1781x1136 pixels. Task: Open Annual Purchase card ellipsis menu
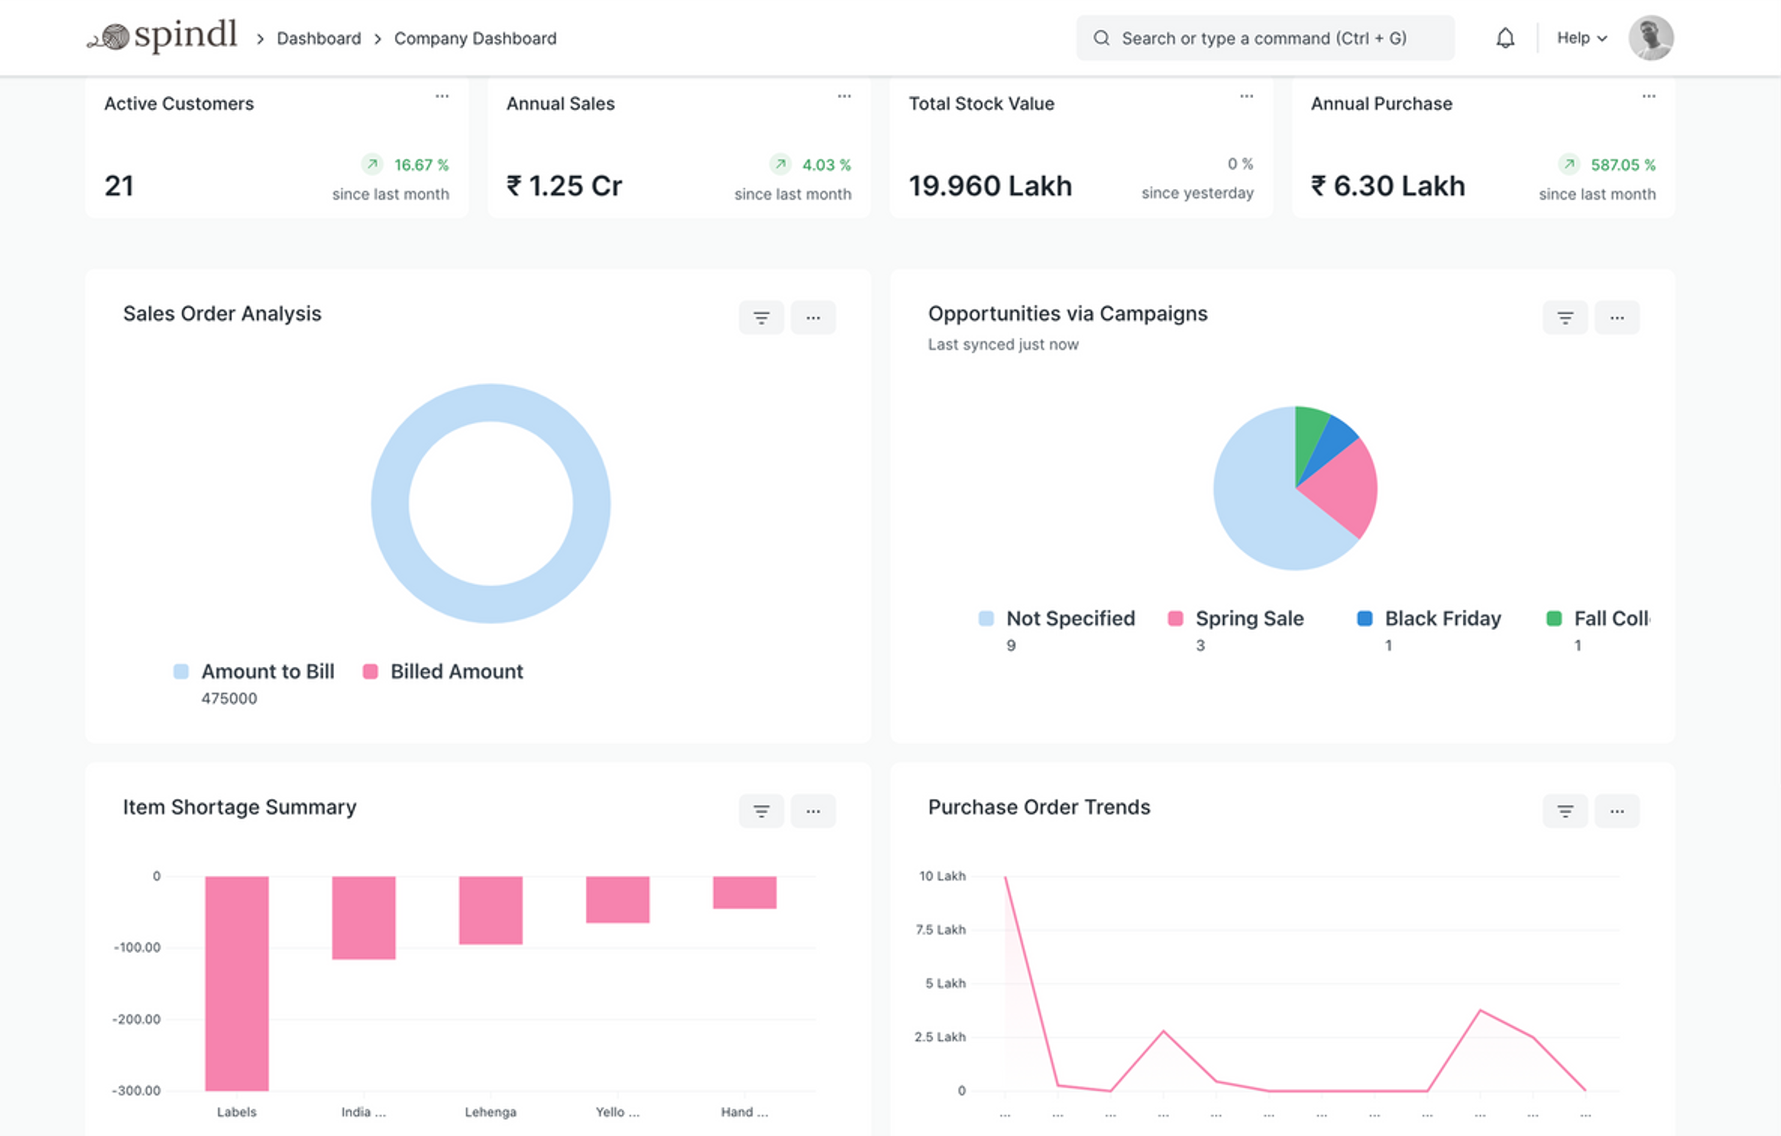(1648, 96)
